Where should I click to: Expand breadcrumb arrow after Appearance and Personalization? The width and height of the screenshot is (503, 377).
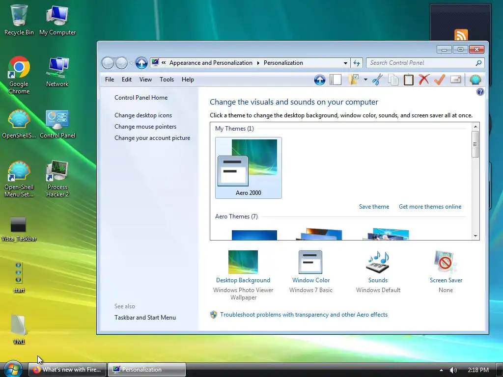[x=258, y=63]
